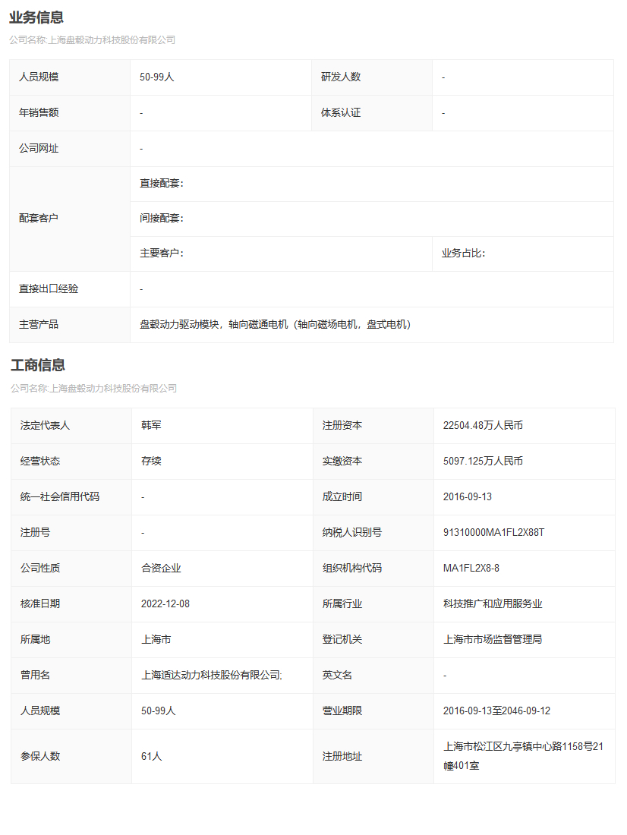This screenshot has width=627, height=835.
Task: Click the 工商信息 section heading
Action: 38,365
